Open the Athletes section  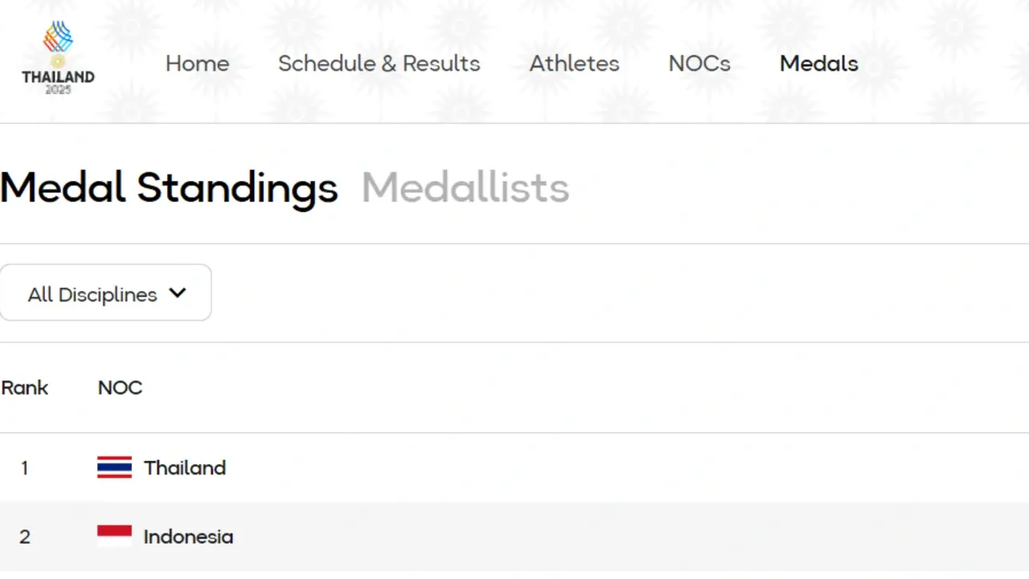click(574, 64)
